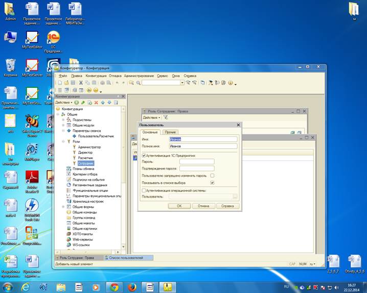Open the search combo box dropdown arrow
This screenshot has height=293, width=367.
[182, 83]
